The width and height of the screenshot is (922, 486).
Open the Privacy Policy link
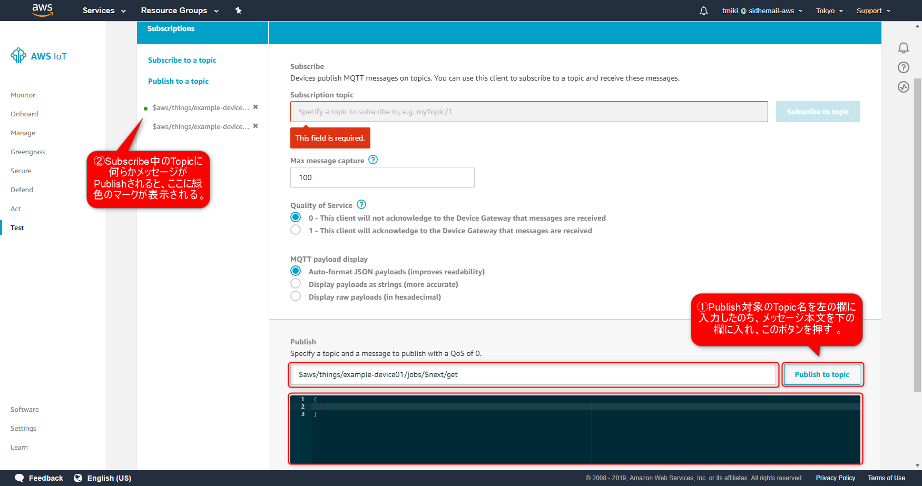click(836, 478)
